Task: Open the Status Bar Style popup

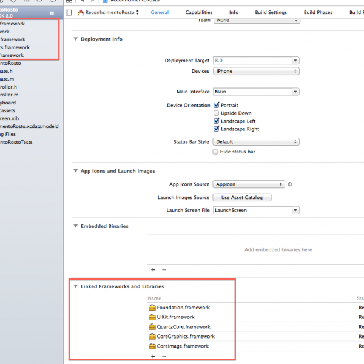Action: [x=256, y=141]
